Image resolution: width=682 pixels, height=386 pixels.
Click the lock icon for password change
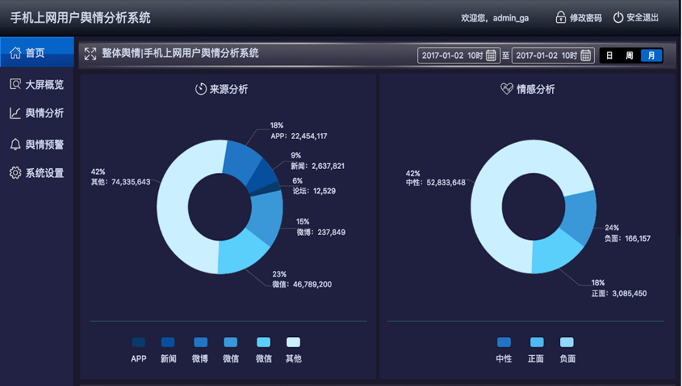(561, 18)
